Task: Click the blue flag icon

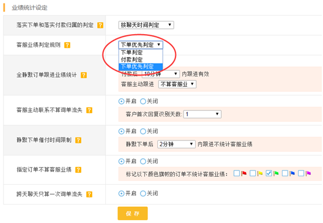Action: [292, 173]
